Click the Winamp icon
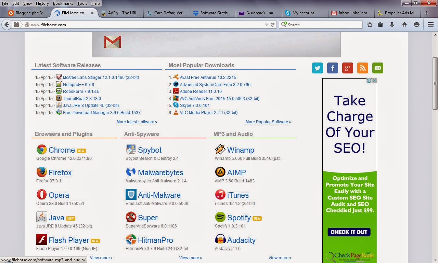 tap(220, 149)
